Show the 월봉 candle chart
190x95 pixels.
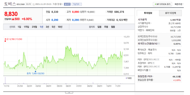tap(113, 27)
